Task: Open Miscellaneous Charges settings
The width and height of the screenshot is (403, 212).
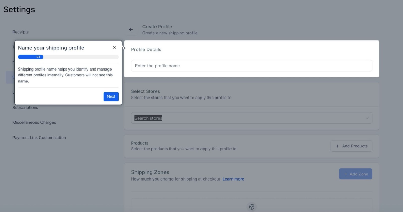Action: pyautogui.click(x=34, y=122)
